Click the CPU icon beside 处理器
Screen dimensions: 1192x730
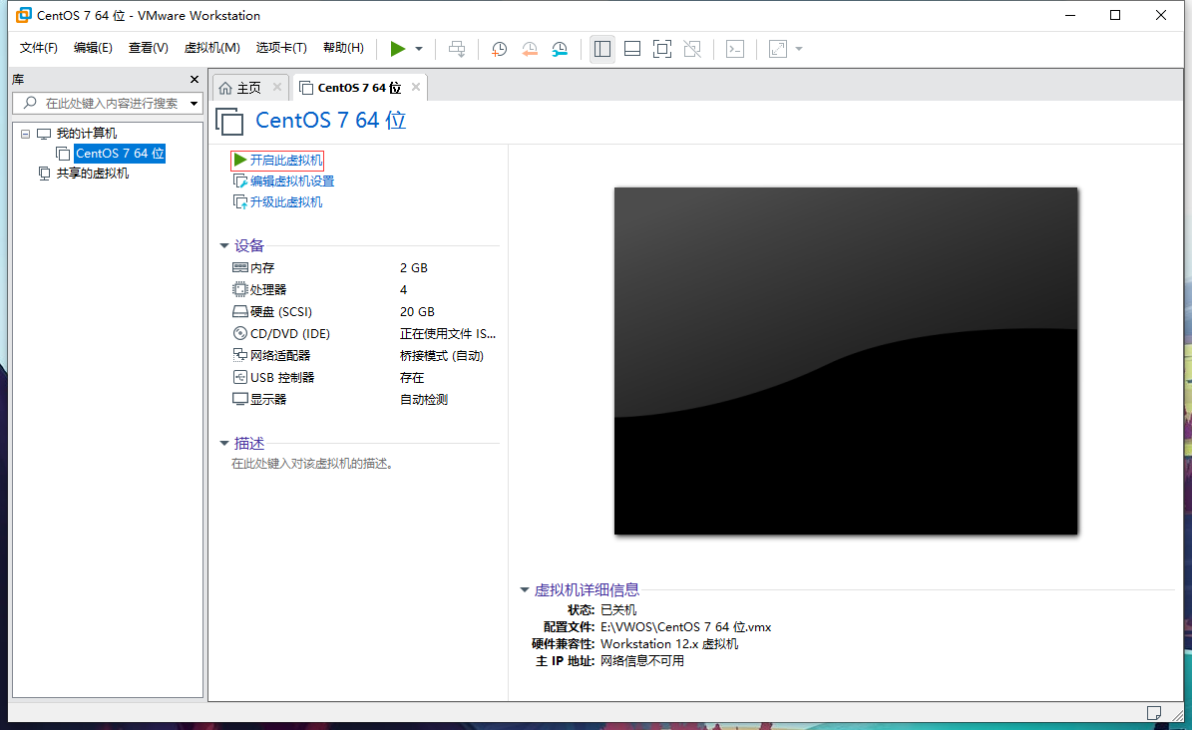click(x=240, y=289)
